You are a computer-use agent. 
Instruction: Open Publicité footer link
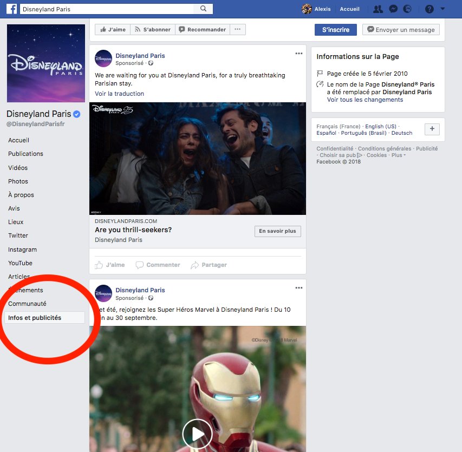coord(427,149)
